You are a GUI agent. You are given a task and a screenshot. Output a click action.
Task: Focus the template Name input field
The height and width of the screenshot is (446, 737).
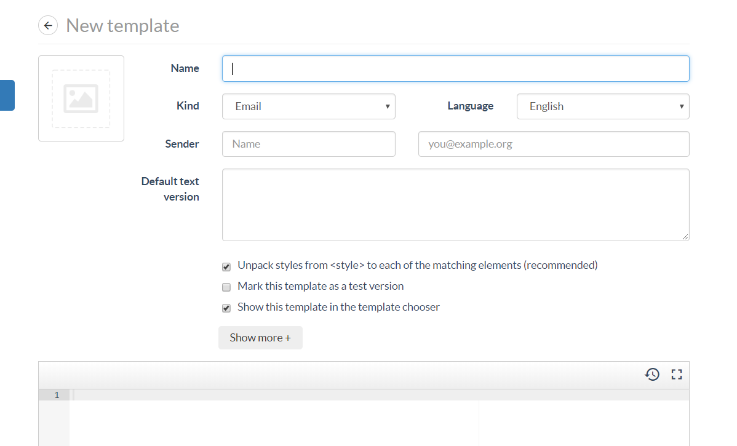pyautogui.click(x=455, y=69)
